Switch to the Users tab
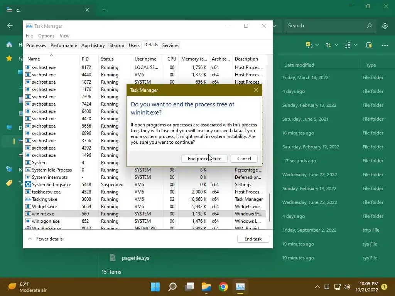The width and height of the screenshot is (395, 296). click(134, 45)
